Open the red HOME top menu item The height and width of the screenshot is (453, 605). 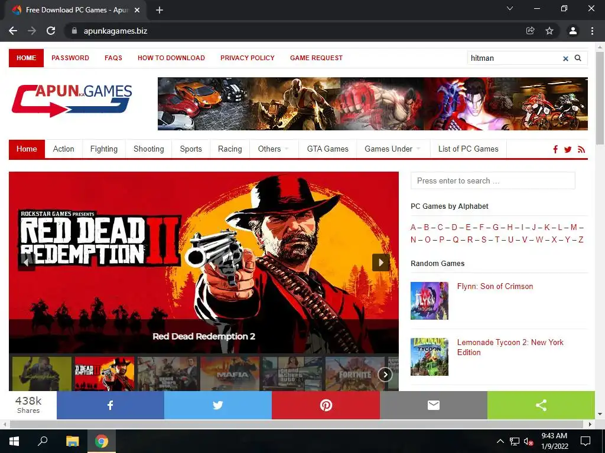click(26, 58)
